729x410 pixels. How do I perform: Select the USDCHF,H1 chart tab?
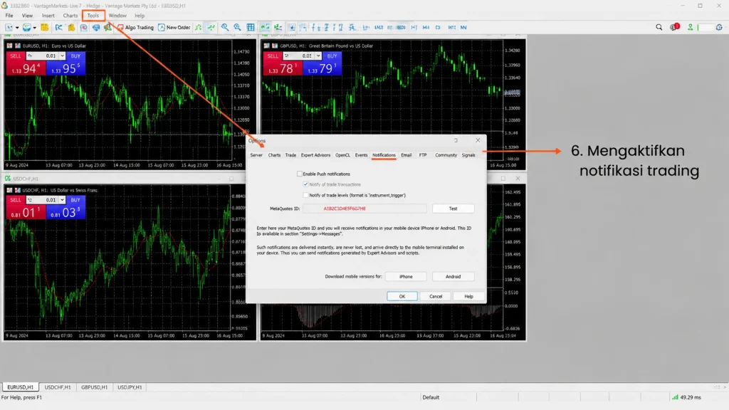click(x=58, y=387)
